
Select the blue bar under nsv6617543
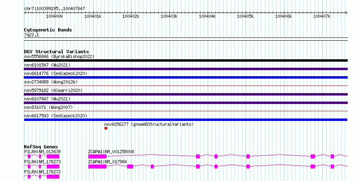click(186, 120)
